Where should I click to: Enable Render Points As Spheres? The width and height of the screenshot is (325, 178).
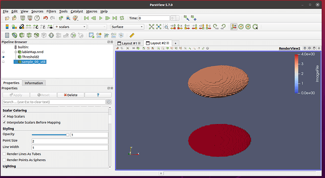(x=4, y=160)
